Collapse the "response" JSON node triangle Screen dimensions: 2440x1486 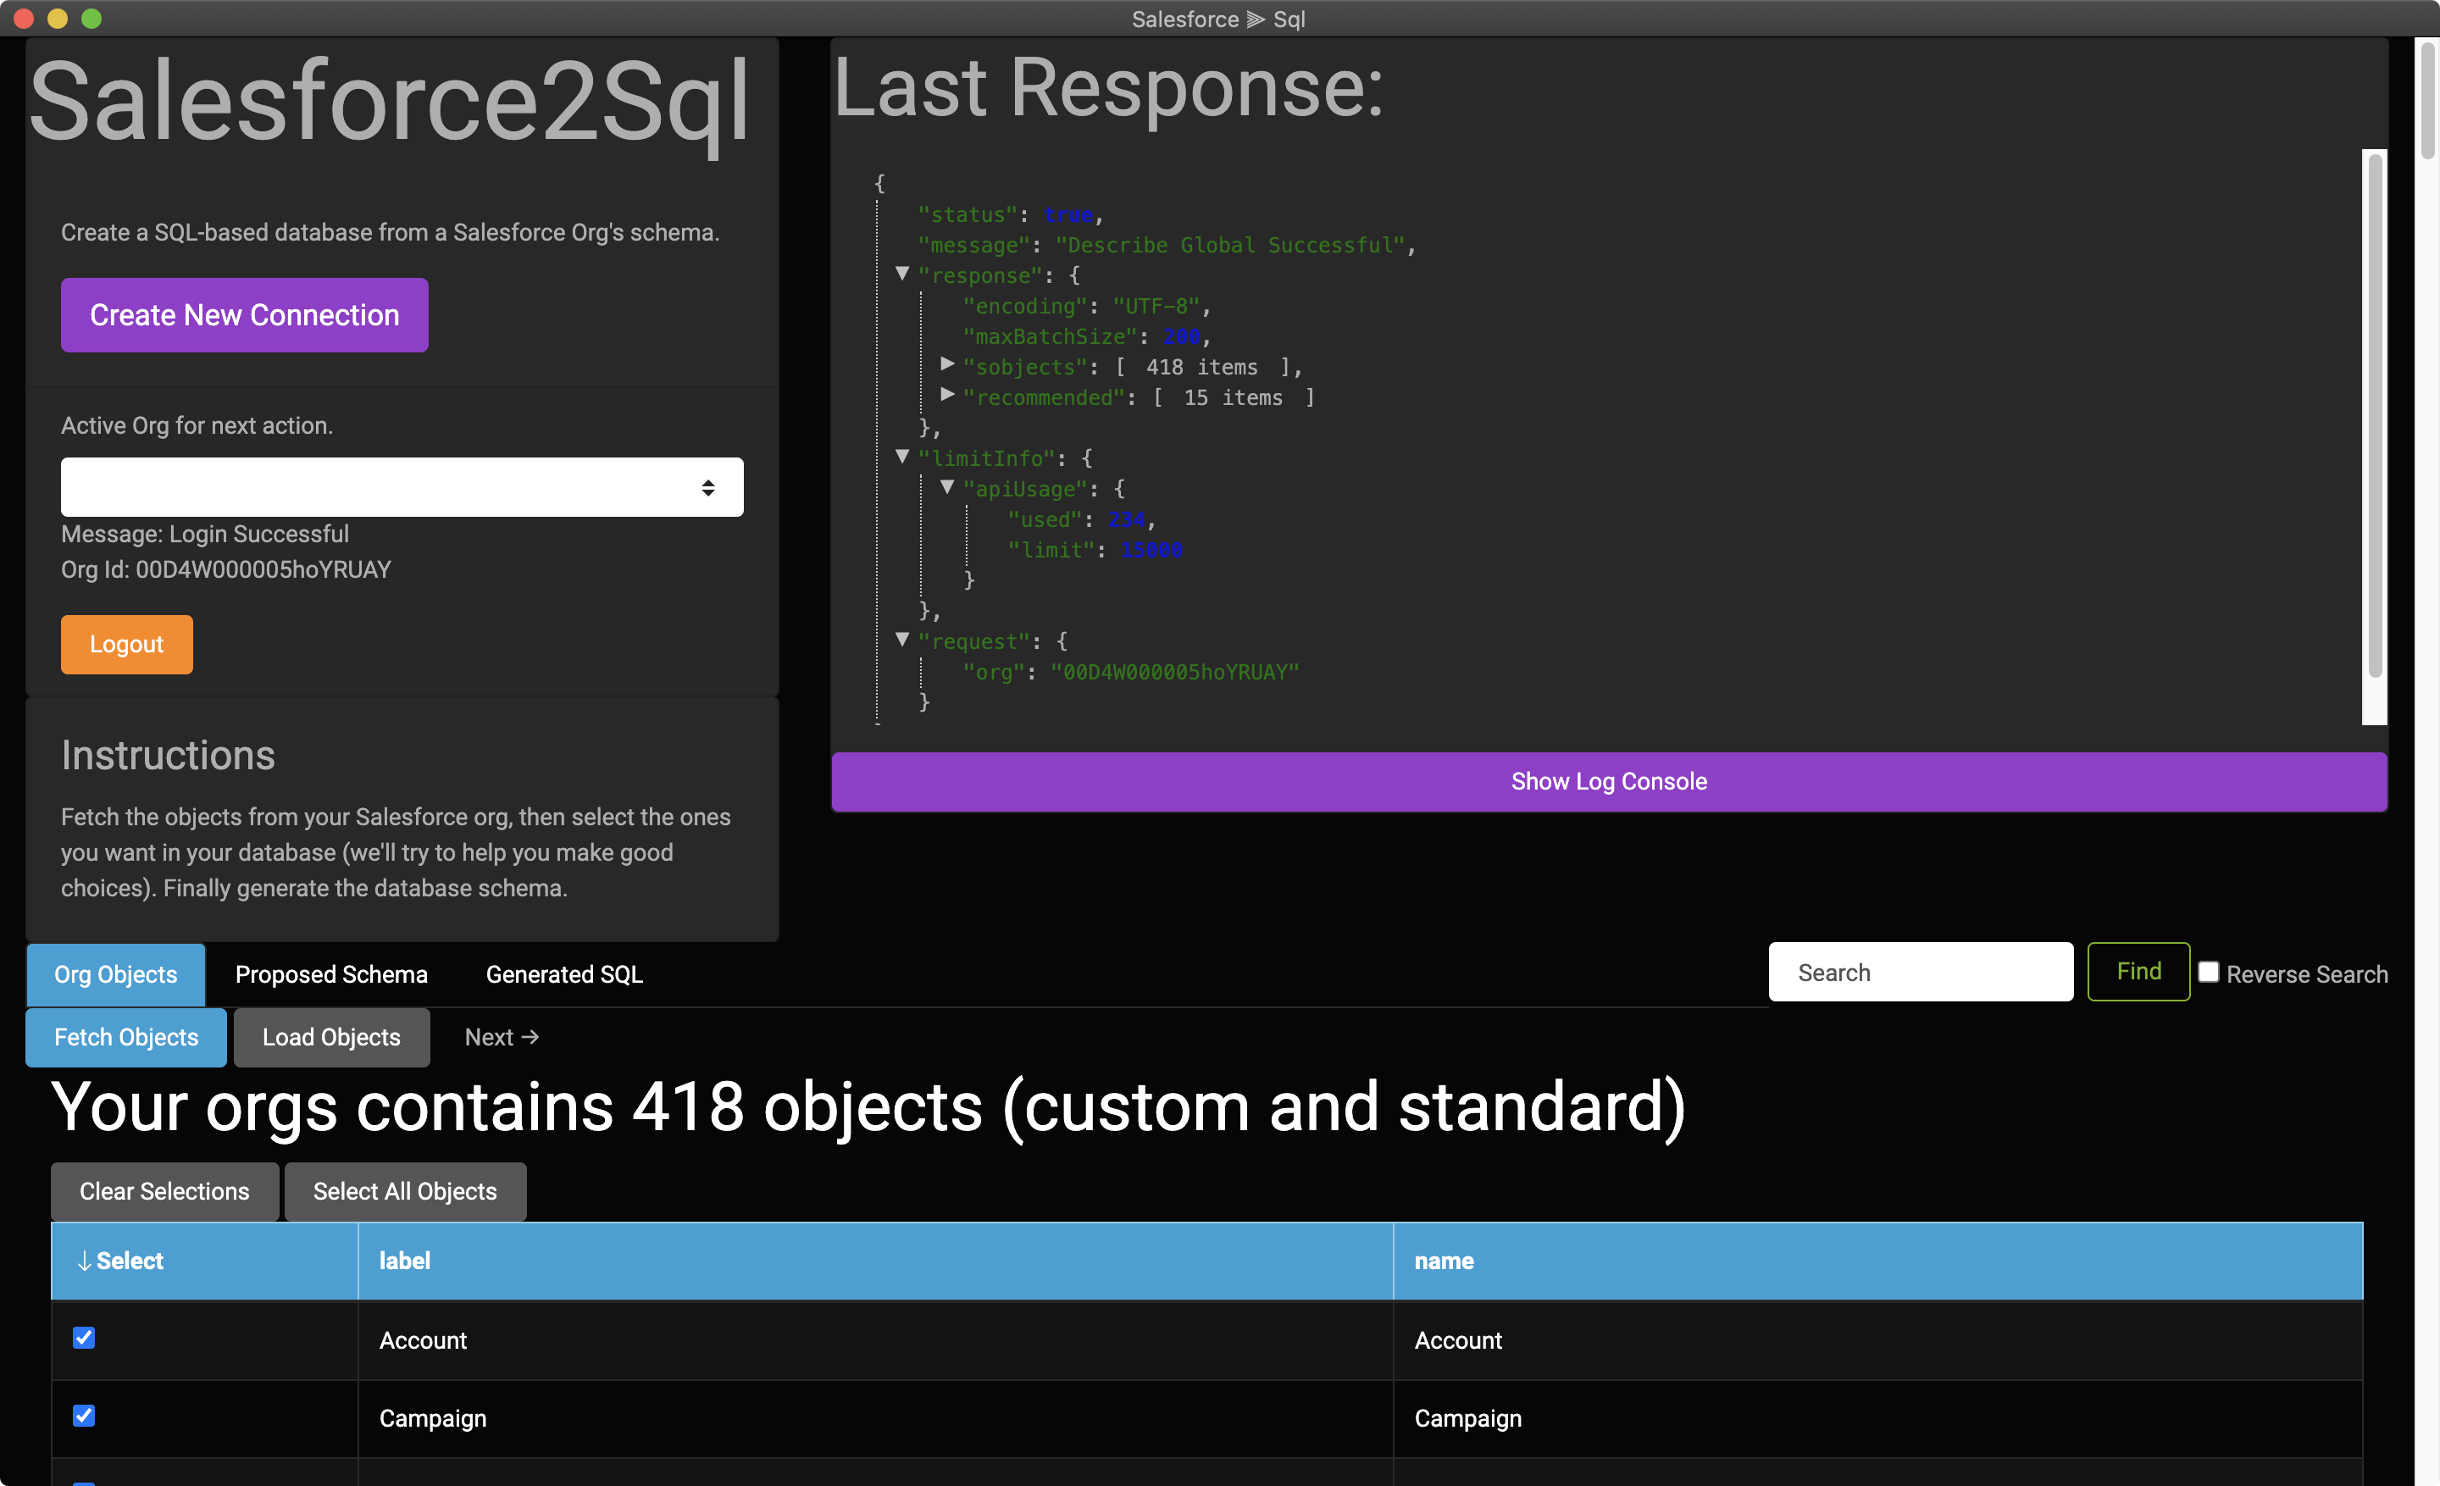click(902, 274)
